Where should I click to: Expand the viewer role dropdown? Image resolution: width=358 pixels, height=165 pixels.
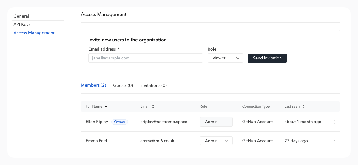coord(225,58)
